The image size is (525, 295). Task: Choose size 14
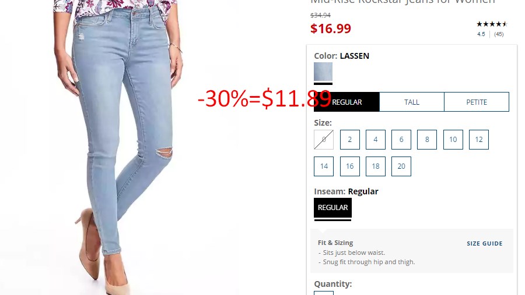[x=324, y=166]
